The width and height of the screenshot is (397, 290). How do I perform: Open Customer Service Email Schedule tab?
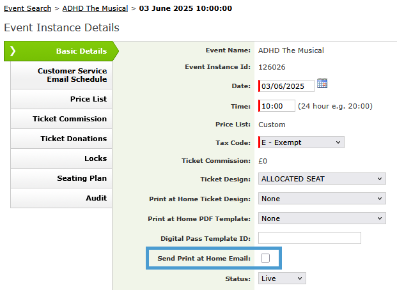pyautogui.click(x=72, y=75)
